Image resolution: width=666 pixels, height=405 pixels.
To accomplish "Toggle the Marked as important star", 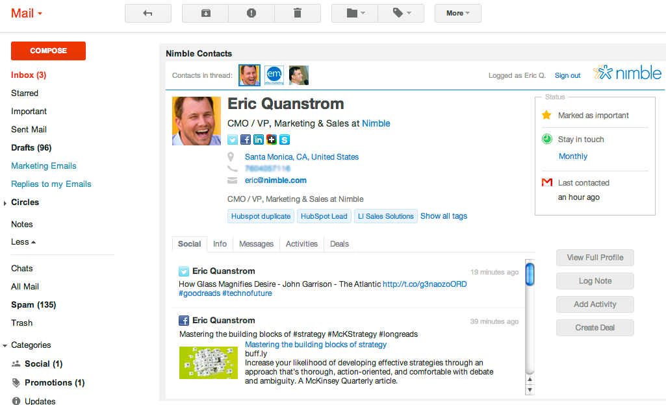I will [x=546, y=115].
